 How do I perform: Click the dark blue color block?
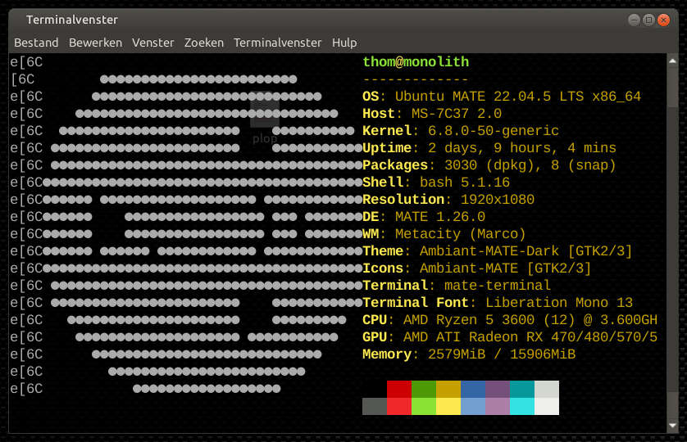pyautogui.click(x=473, y=389)
